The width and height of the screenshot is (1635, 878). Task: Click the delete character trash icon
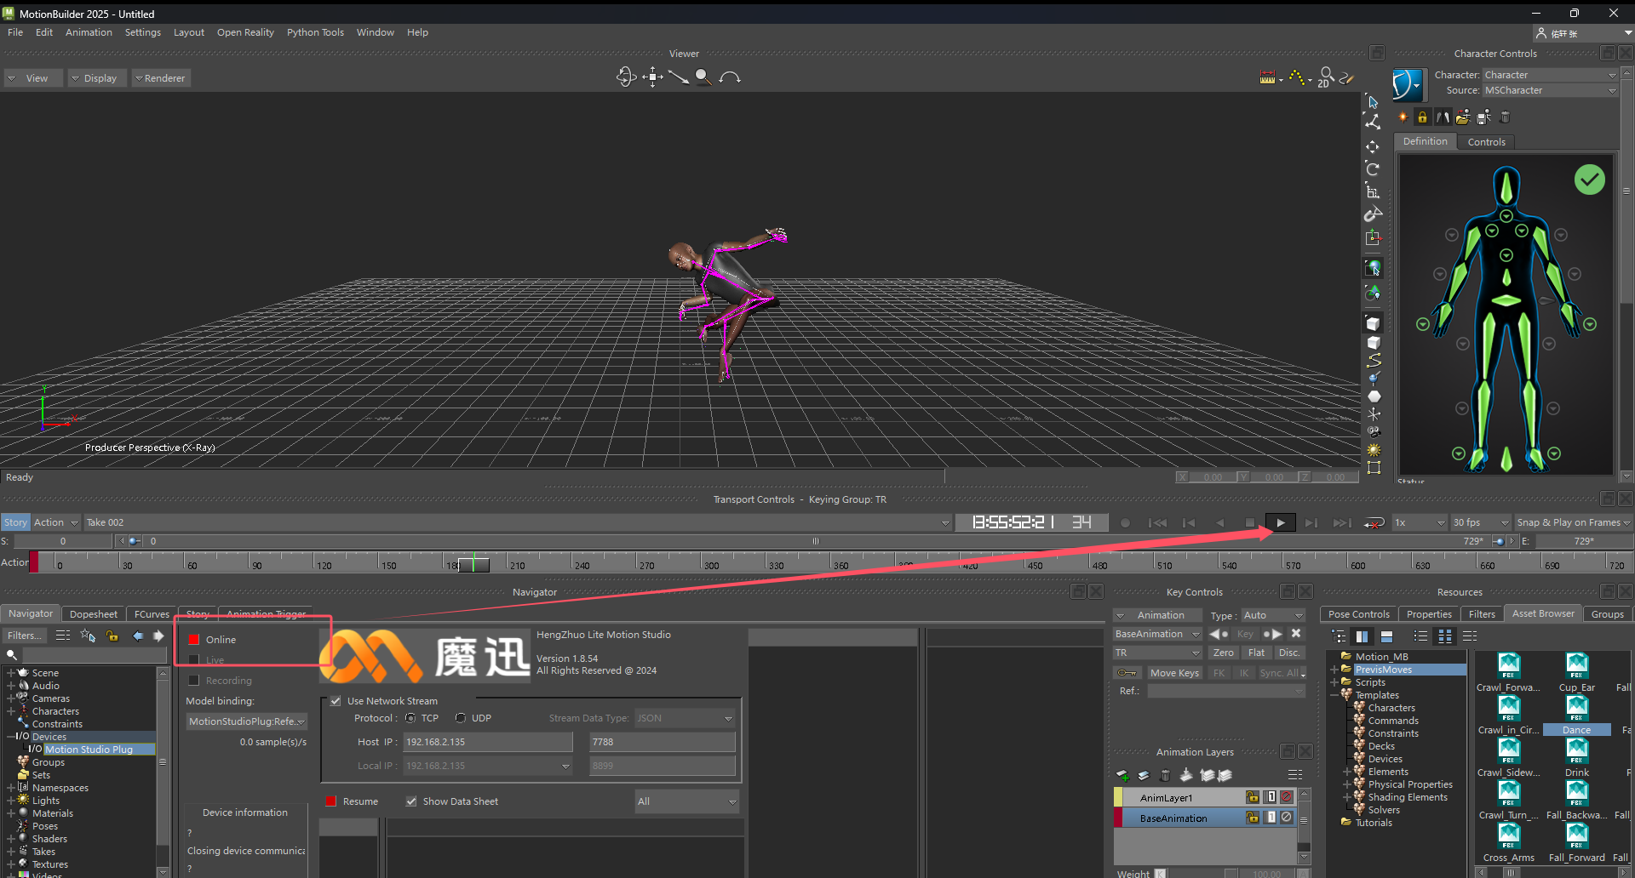(1505, 117)
